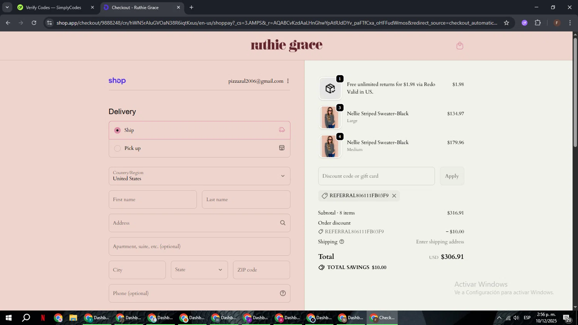578x325 pixels.
Task: Open account options menu beside pizzazul2006@gmail.com
Action: click(x=288, y=81)
